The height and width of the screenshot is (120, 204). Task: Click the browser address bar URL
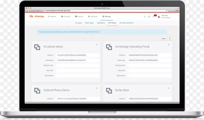coord(58,11)
